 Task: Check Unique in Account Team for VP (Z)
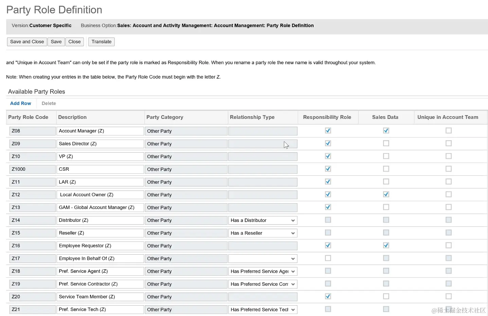[x=448, y=156]
